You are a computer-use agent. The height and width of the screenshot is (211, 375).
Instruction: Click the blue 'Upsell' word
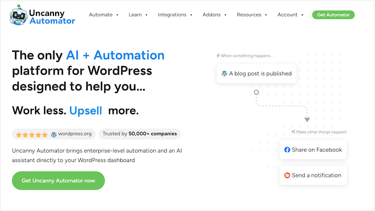85,111
